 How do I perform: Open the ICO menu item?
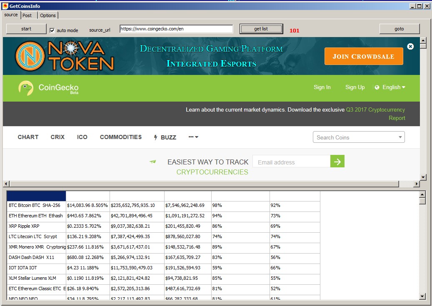[82, 137]
